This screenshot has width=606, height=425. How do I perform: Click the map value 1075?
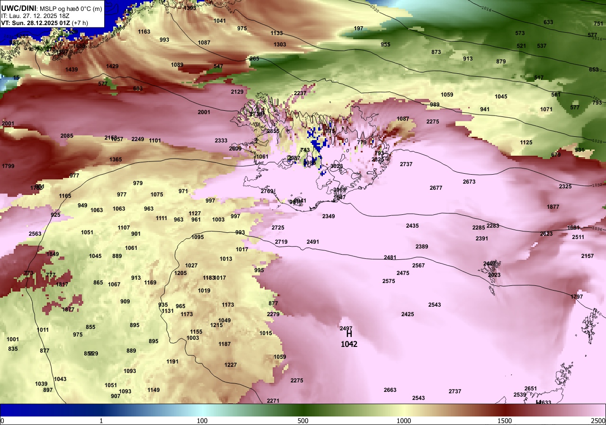pyautogui.click(x=157, y=195)
